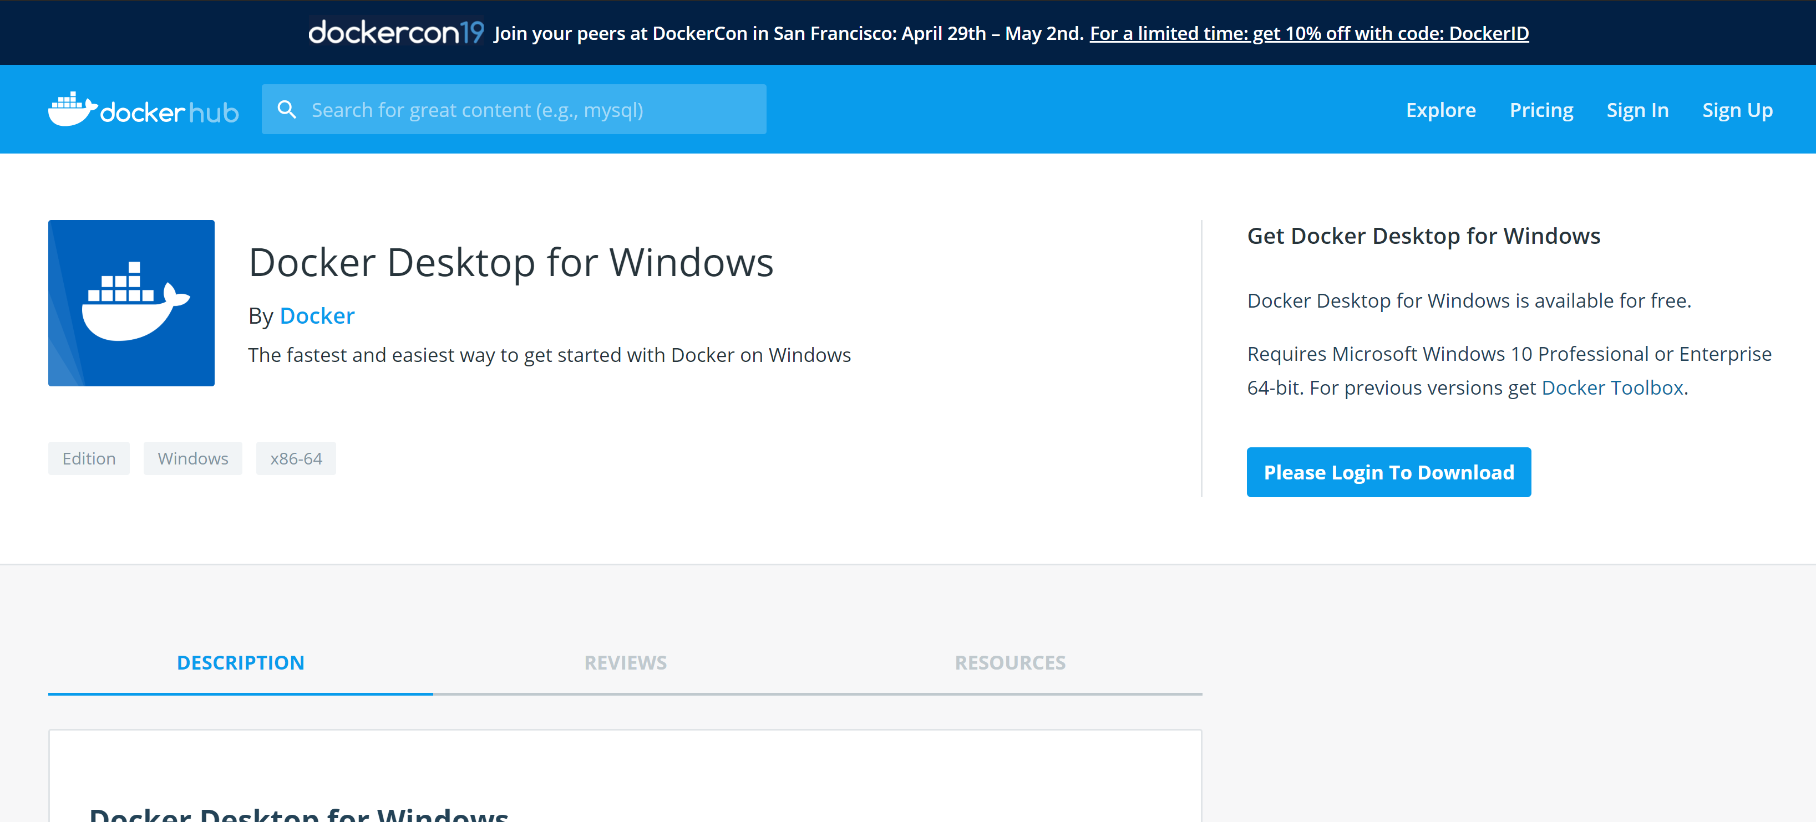The width and height of the screenshot is (1816, 822).
Task: Open the Docker Toolbox link
Action: [1612, 387]
